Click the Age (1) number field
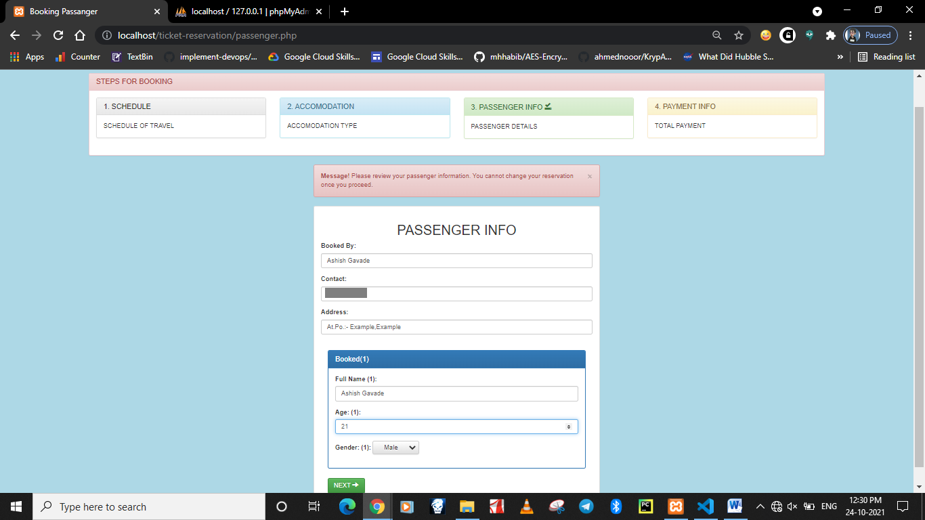 (x=456, y=427)
